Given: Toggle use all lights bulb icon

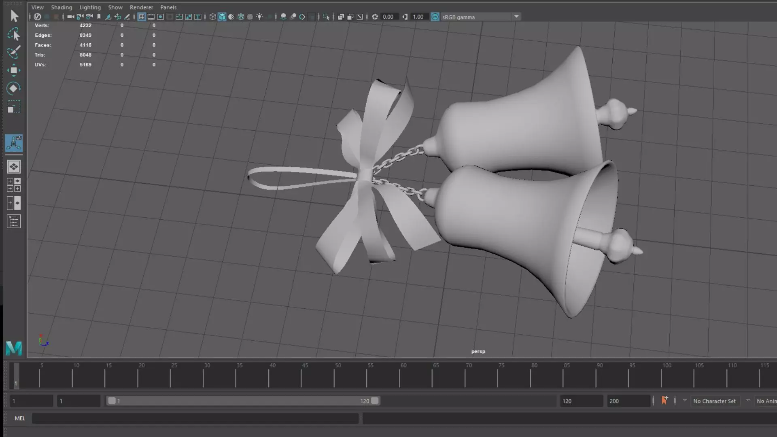Looking at the screenshot, I should coord(259,17).
